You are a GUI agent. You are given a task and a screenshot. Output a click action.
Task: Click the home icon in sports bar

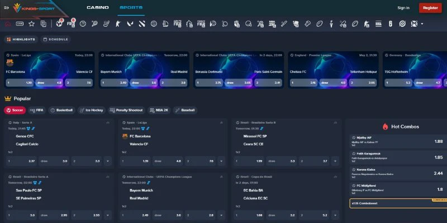[8, 23]
